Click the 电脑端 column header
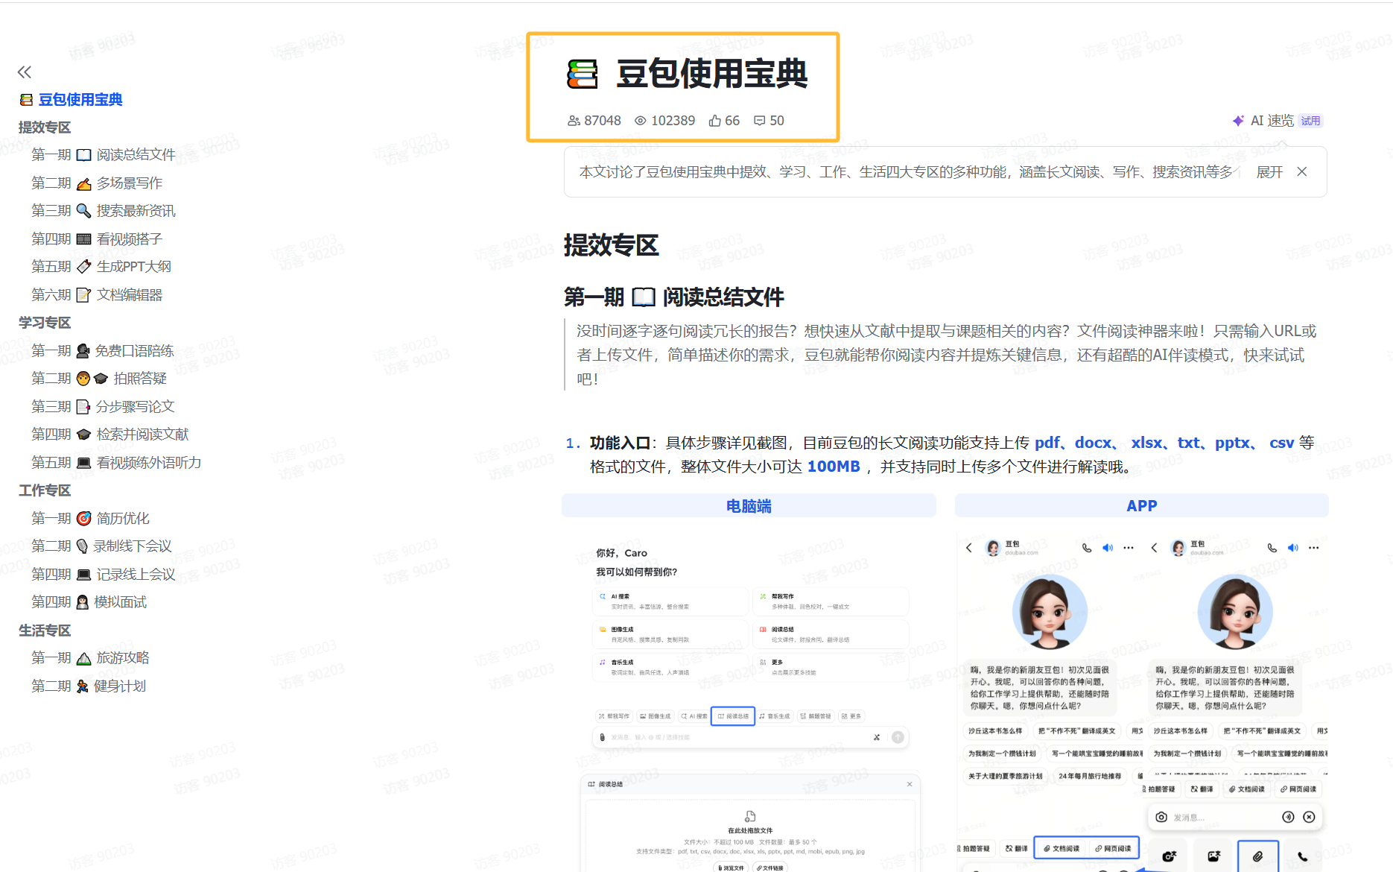 click(748, 506)
